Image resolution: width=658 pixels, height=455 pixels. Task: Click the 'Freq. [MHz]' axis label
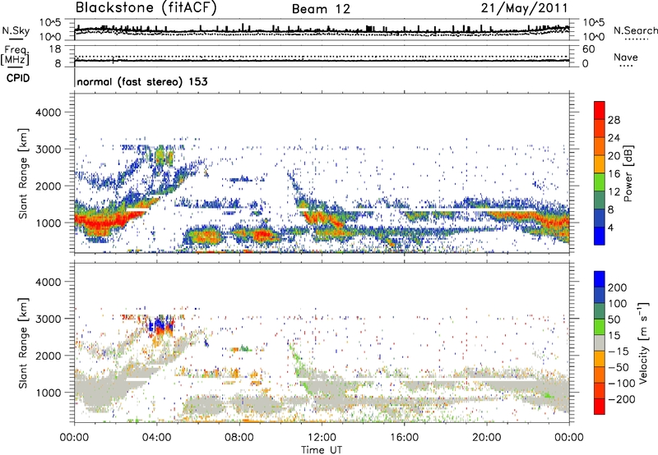[15, 56]
